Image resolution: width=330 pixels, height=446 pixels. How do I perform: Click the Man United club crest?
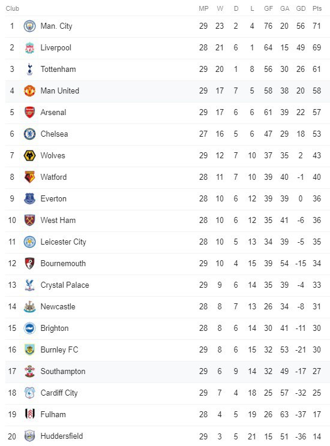point(29,91)
